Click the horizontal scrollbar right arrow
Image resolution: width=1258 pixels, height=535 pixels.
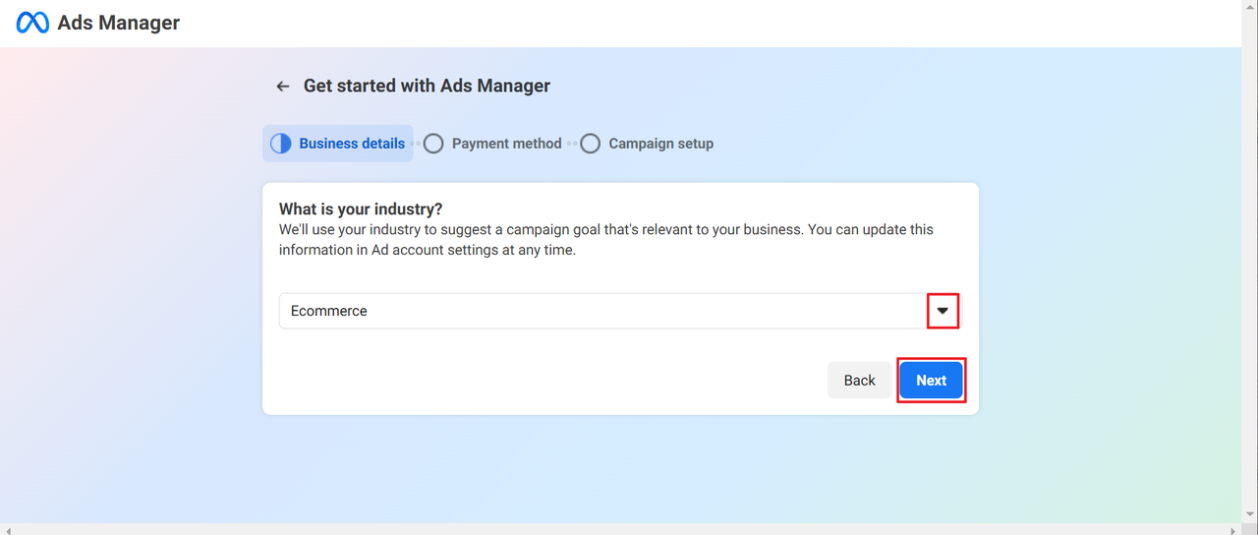pyautogui.click(x=1235, y=530)
